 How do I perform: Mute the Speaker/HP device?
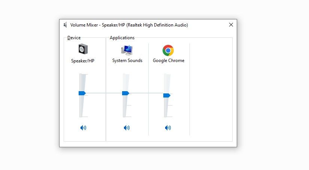click(x=83, y=128)
